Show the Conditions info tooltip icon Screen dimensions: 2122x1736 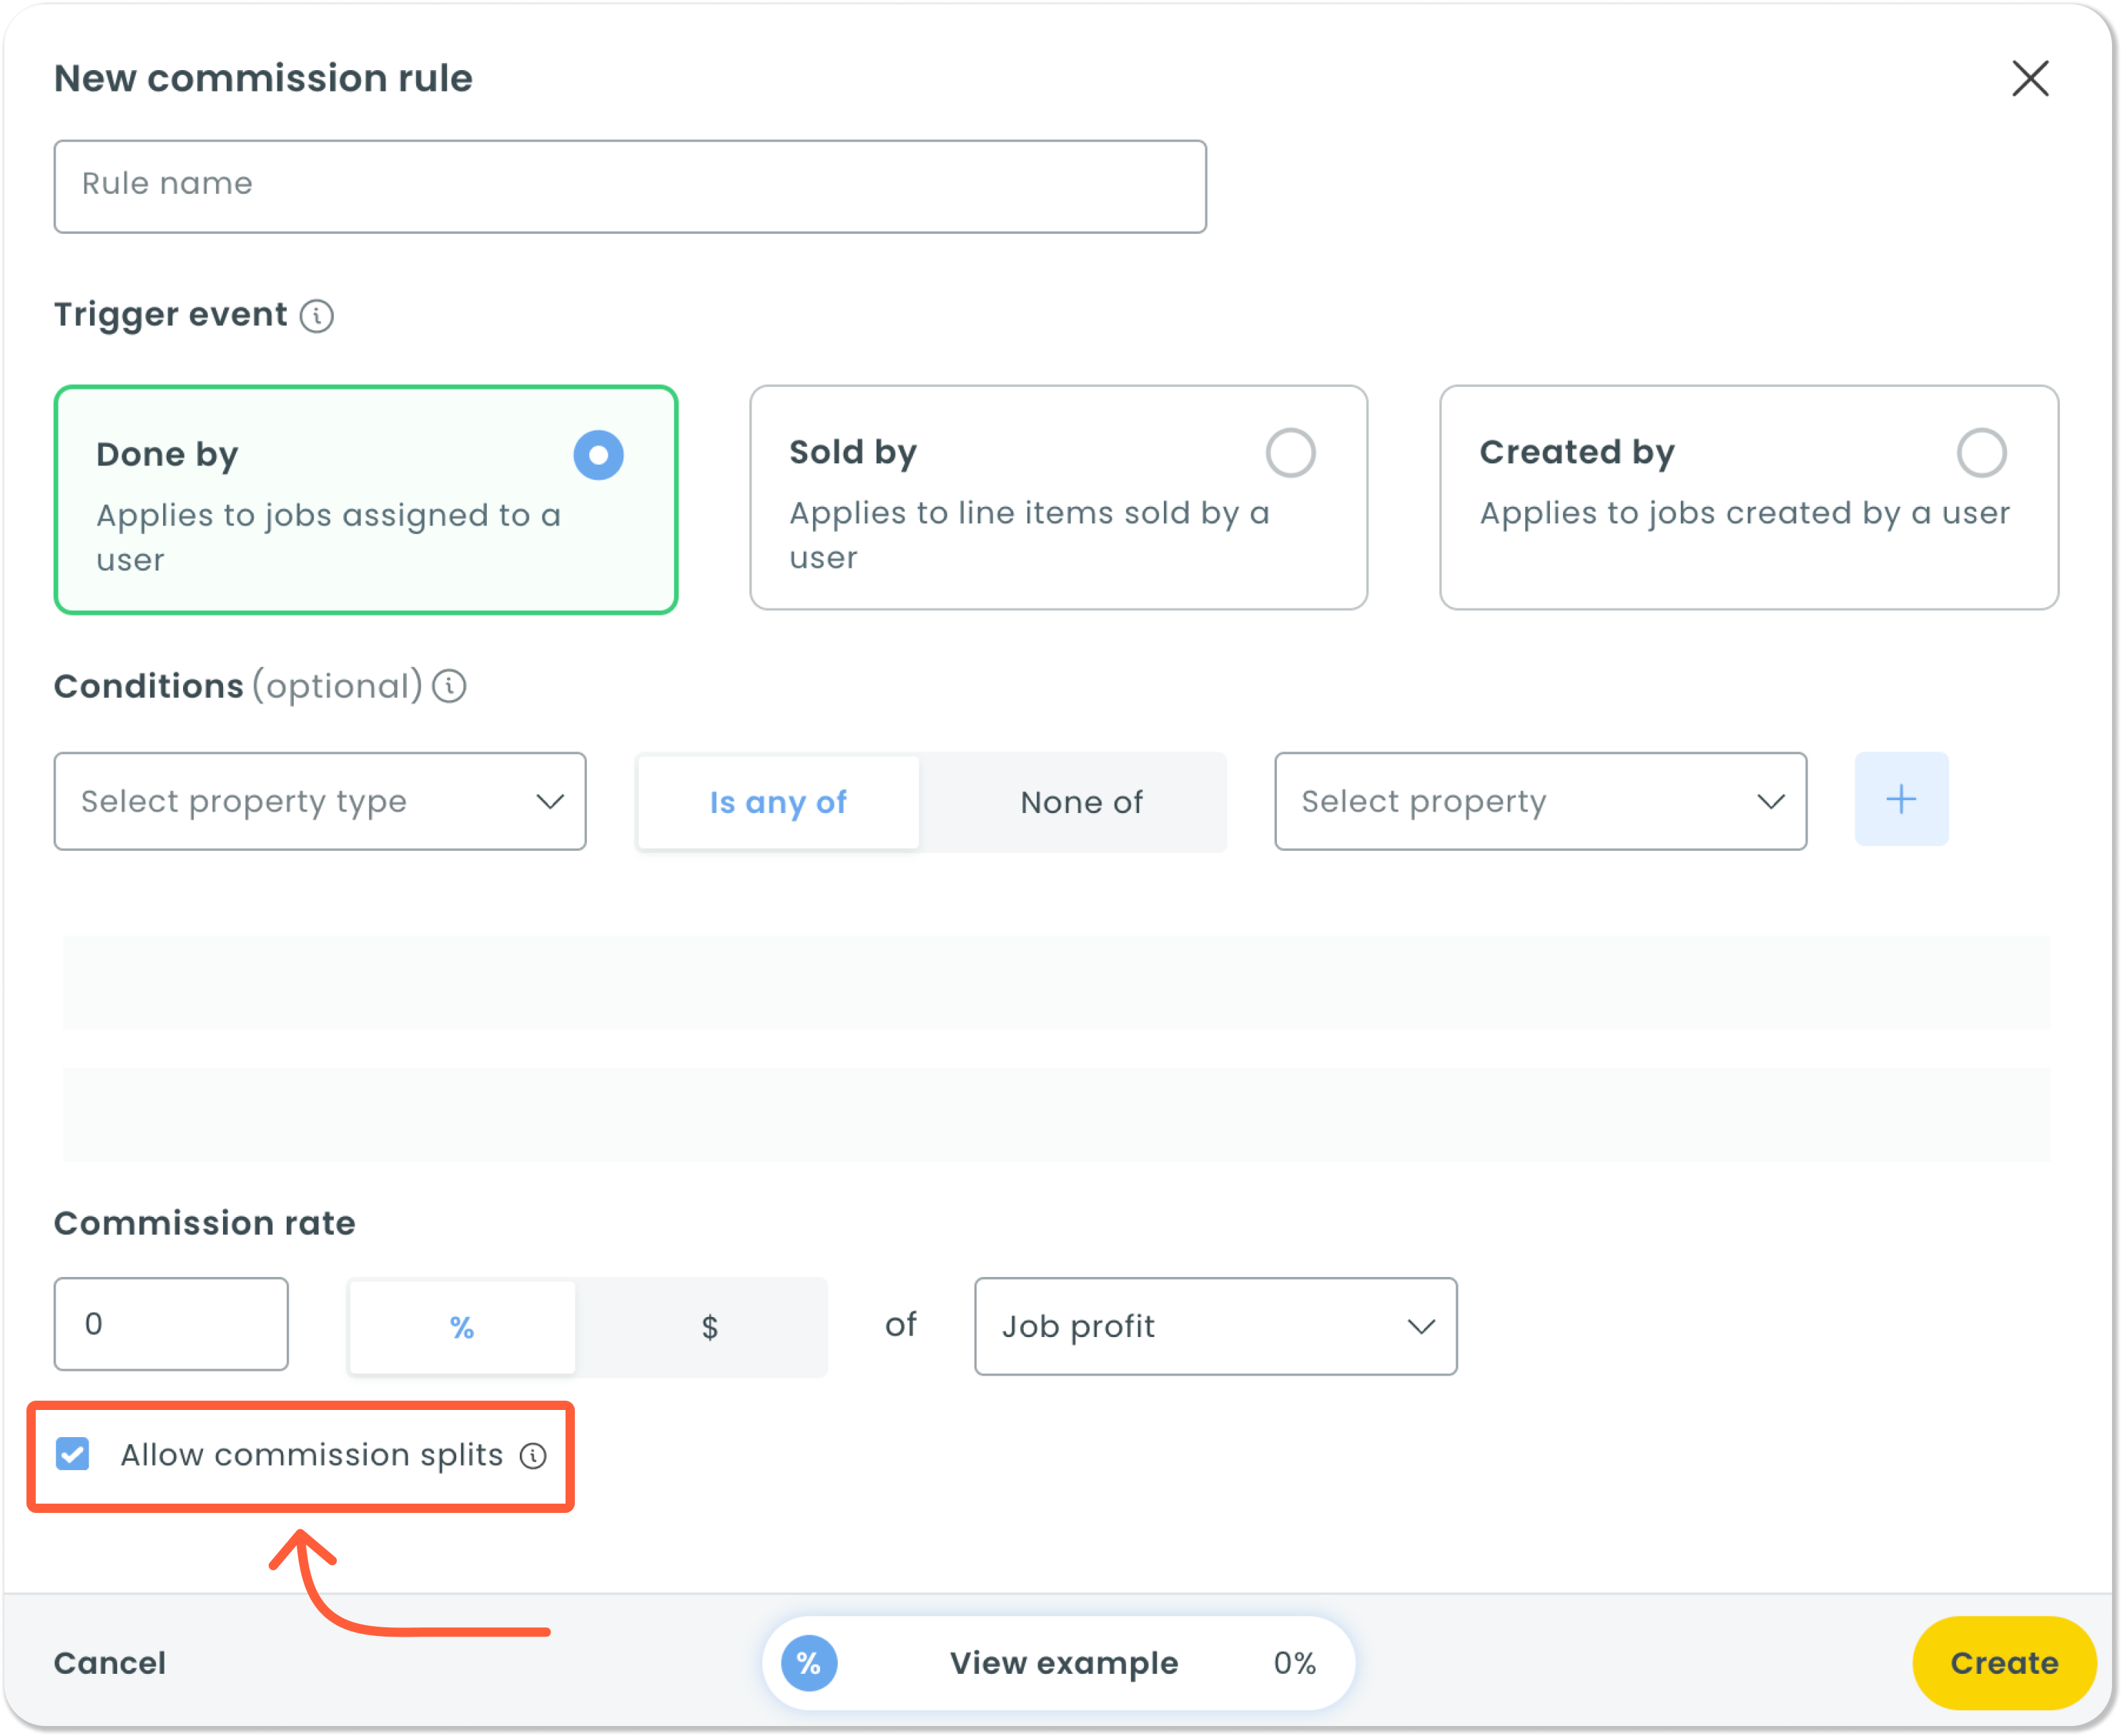(449, 686)
